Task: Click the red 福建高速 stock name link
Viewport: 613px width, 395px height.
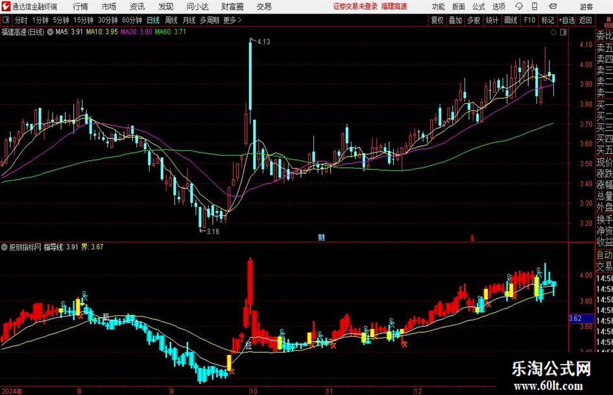Action: coord(394,6)
